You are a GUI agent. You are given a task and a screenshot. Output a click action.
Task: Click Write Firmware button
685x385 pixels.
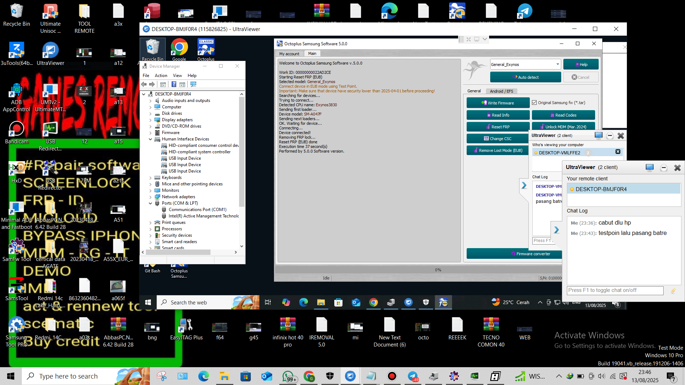coord(498,103)
